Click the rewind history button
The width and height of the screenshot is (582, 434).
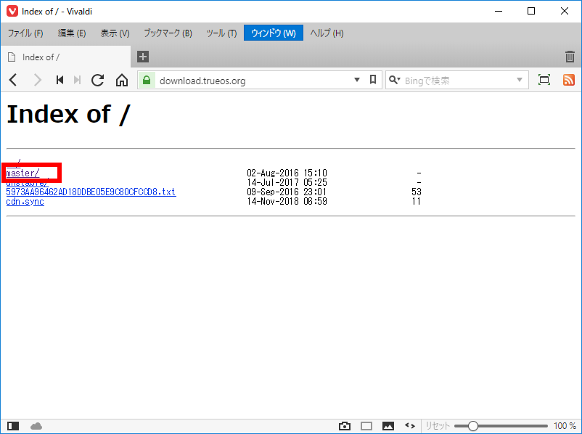tap(60, 80)
